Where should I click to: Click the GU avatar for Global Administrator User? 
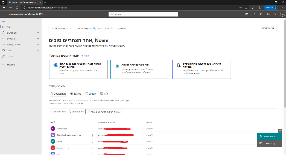pyautogui.click(x=53, y=135)
